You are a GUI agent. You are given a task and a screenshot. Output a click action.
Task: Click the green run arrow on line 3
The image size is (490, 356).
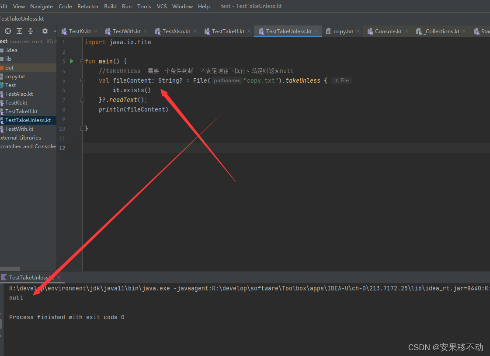(x=71, y=61)
